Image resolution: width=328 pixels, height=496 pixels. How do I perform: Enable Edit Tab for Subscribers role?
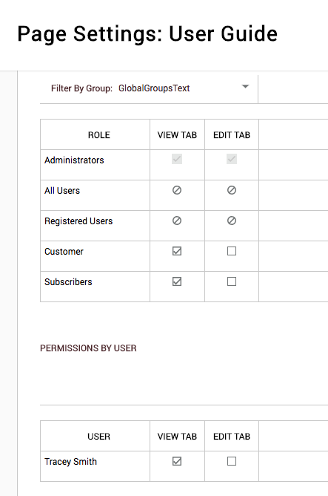point(232,281)
